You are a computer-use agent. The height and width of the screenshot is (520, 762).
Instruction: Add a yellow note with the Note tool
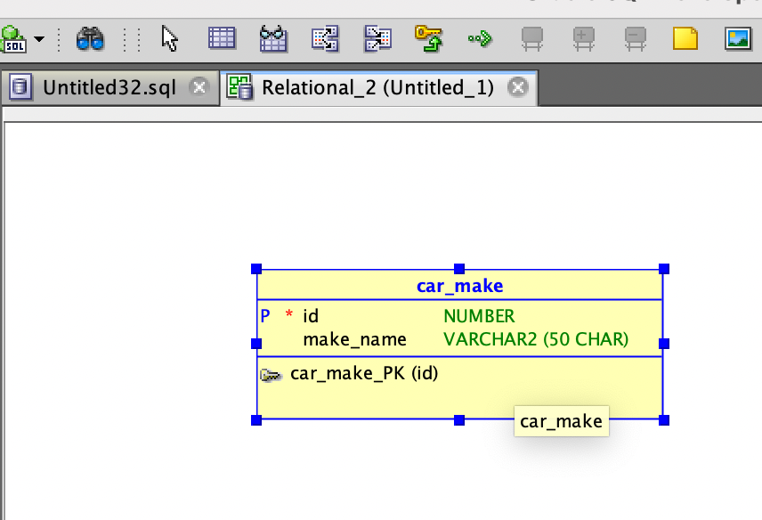685,38
